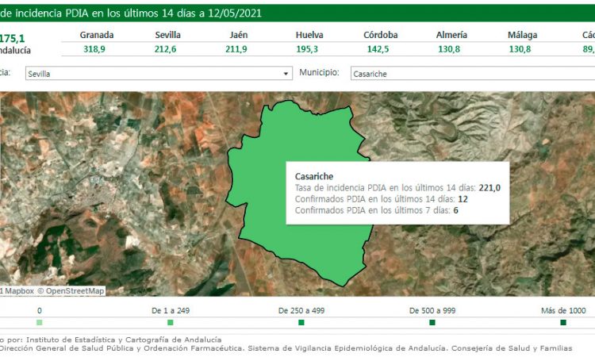Viewport: 595px width, 357px height.
Task: Click the 'De 250 a 499' legend swatch
Action: click(301, 323)
